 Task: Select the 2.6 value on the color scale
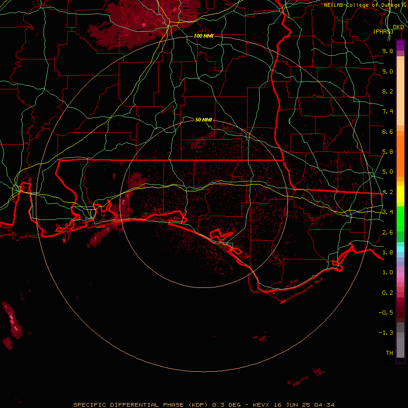388,233
